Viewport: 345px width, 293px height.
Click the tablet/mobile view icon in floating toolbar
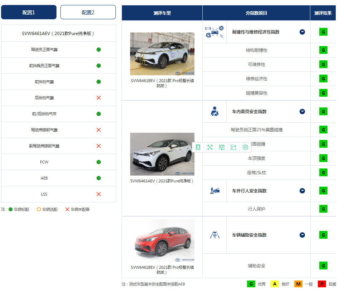[198, 147]
